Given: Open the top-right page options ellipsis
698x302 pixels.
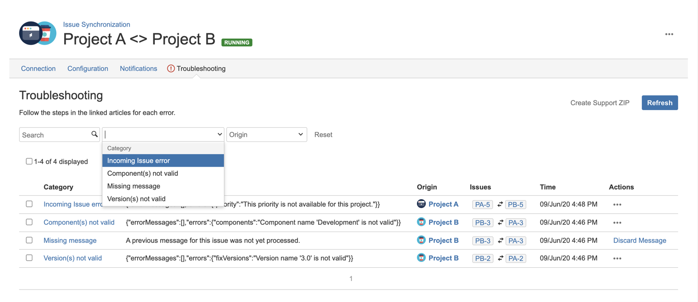Looking at the screenshot, I should pos(669,34).
